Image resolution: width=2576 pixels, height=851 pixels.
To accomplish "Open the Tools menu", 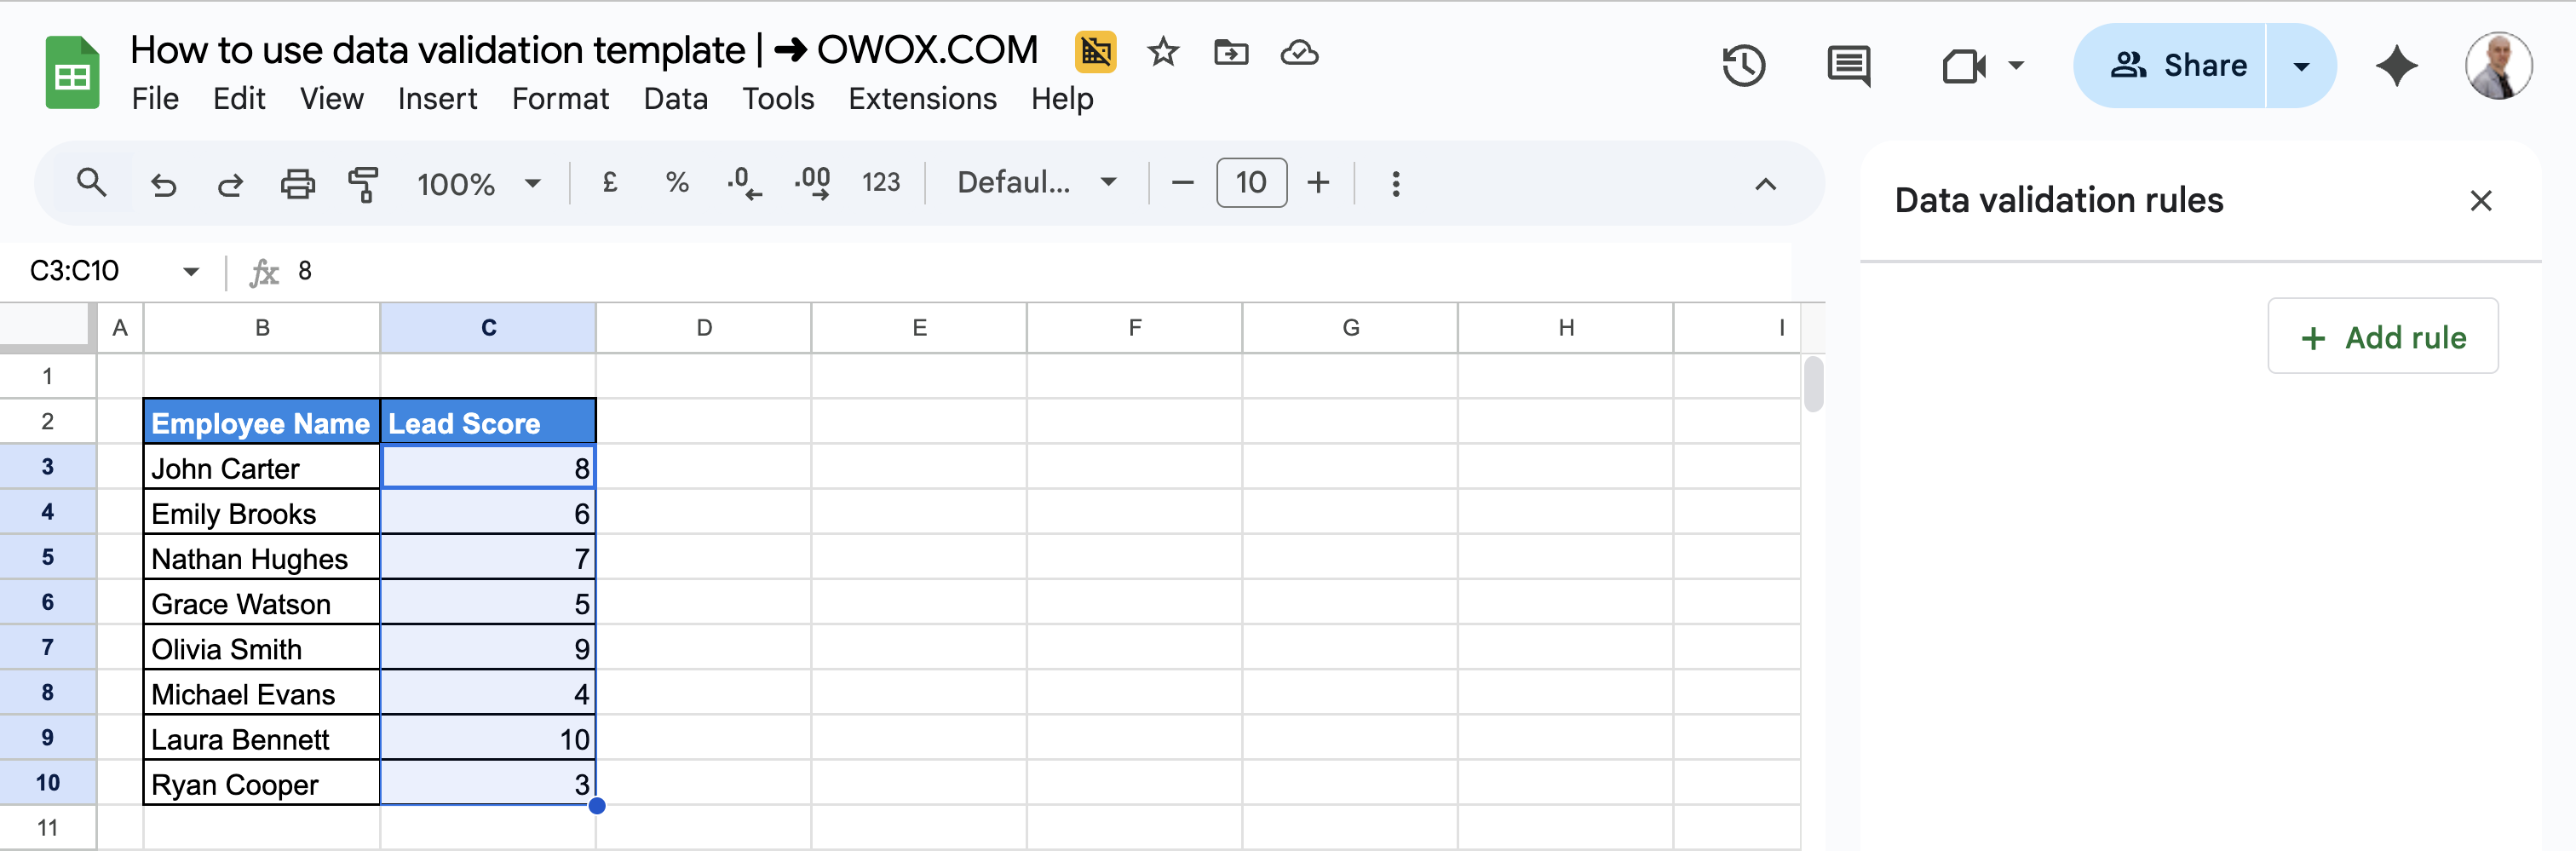I will pyautogui.click(x=777, y=99).
